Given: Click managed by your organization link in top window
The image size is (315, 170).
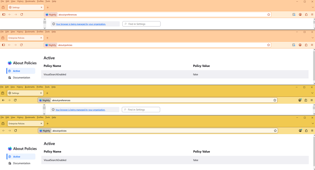Looking at the screenshot, I should point(81,24).
